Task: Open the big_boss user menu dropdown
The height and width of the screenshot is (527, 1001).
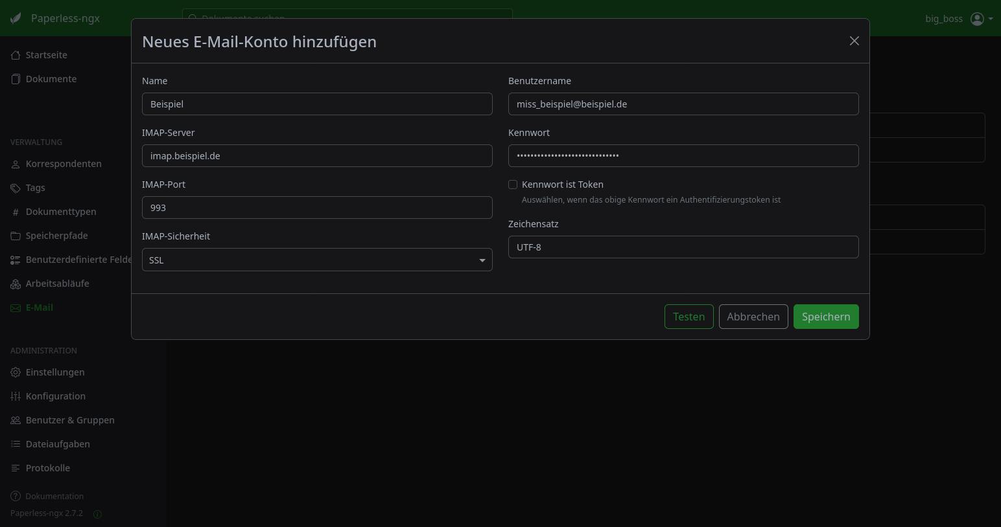Action: 959,19
